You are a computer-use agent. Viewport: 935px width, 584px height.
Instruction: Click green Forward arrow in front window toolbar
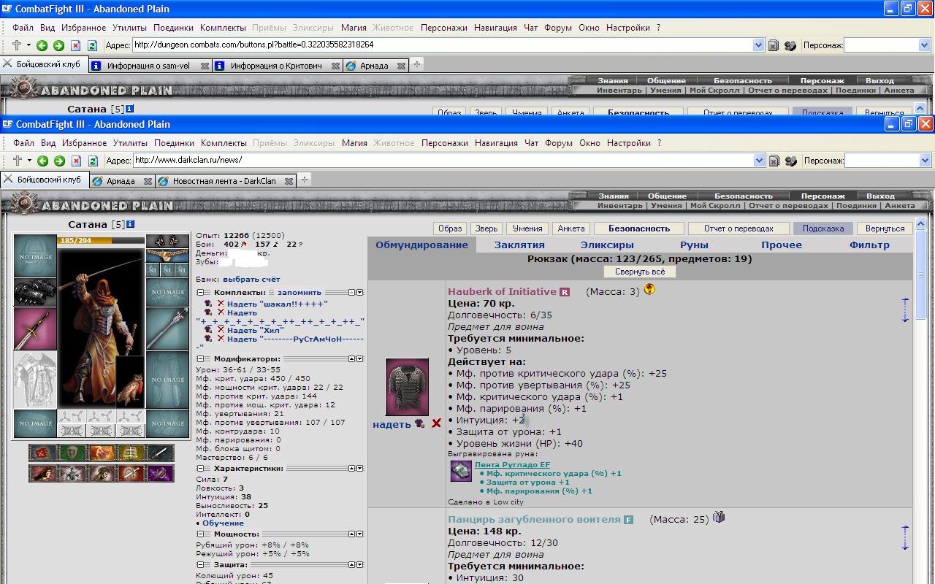(x=59, y=161)
